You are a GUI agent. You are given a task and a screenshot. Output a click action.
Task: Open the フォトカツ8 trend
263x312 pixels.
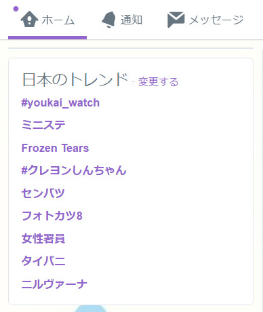pos(52,216)
